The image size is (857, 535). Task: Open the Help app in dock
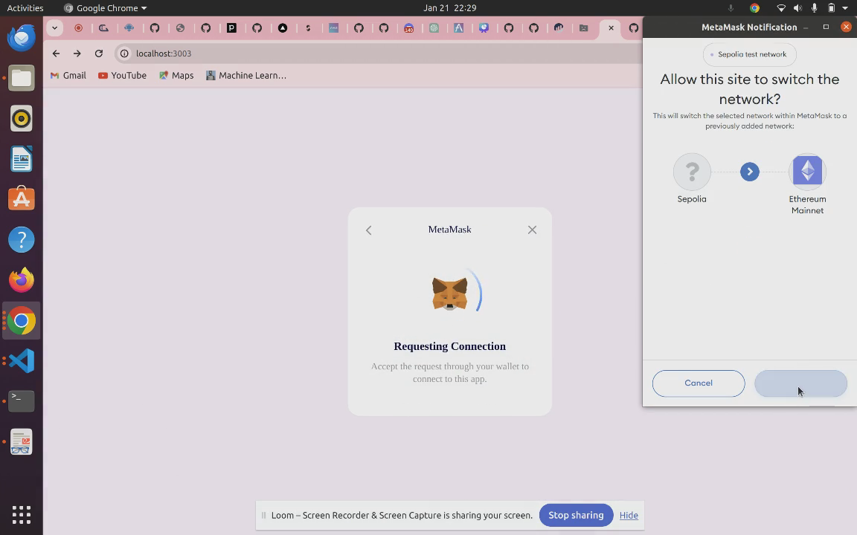pos(22,240)
